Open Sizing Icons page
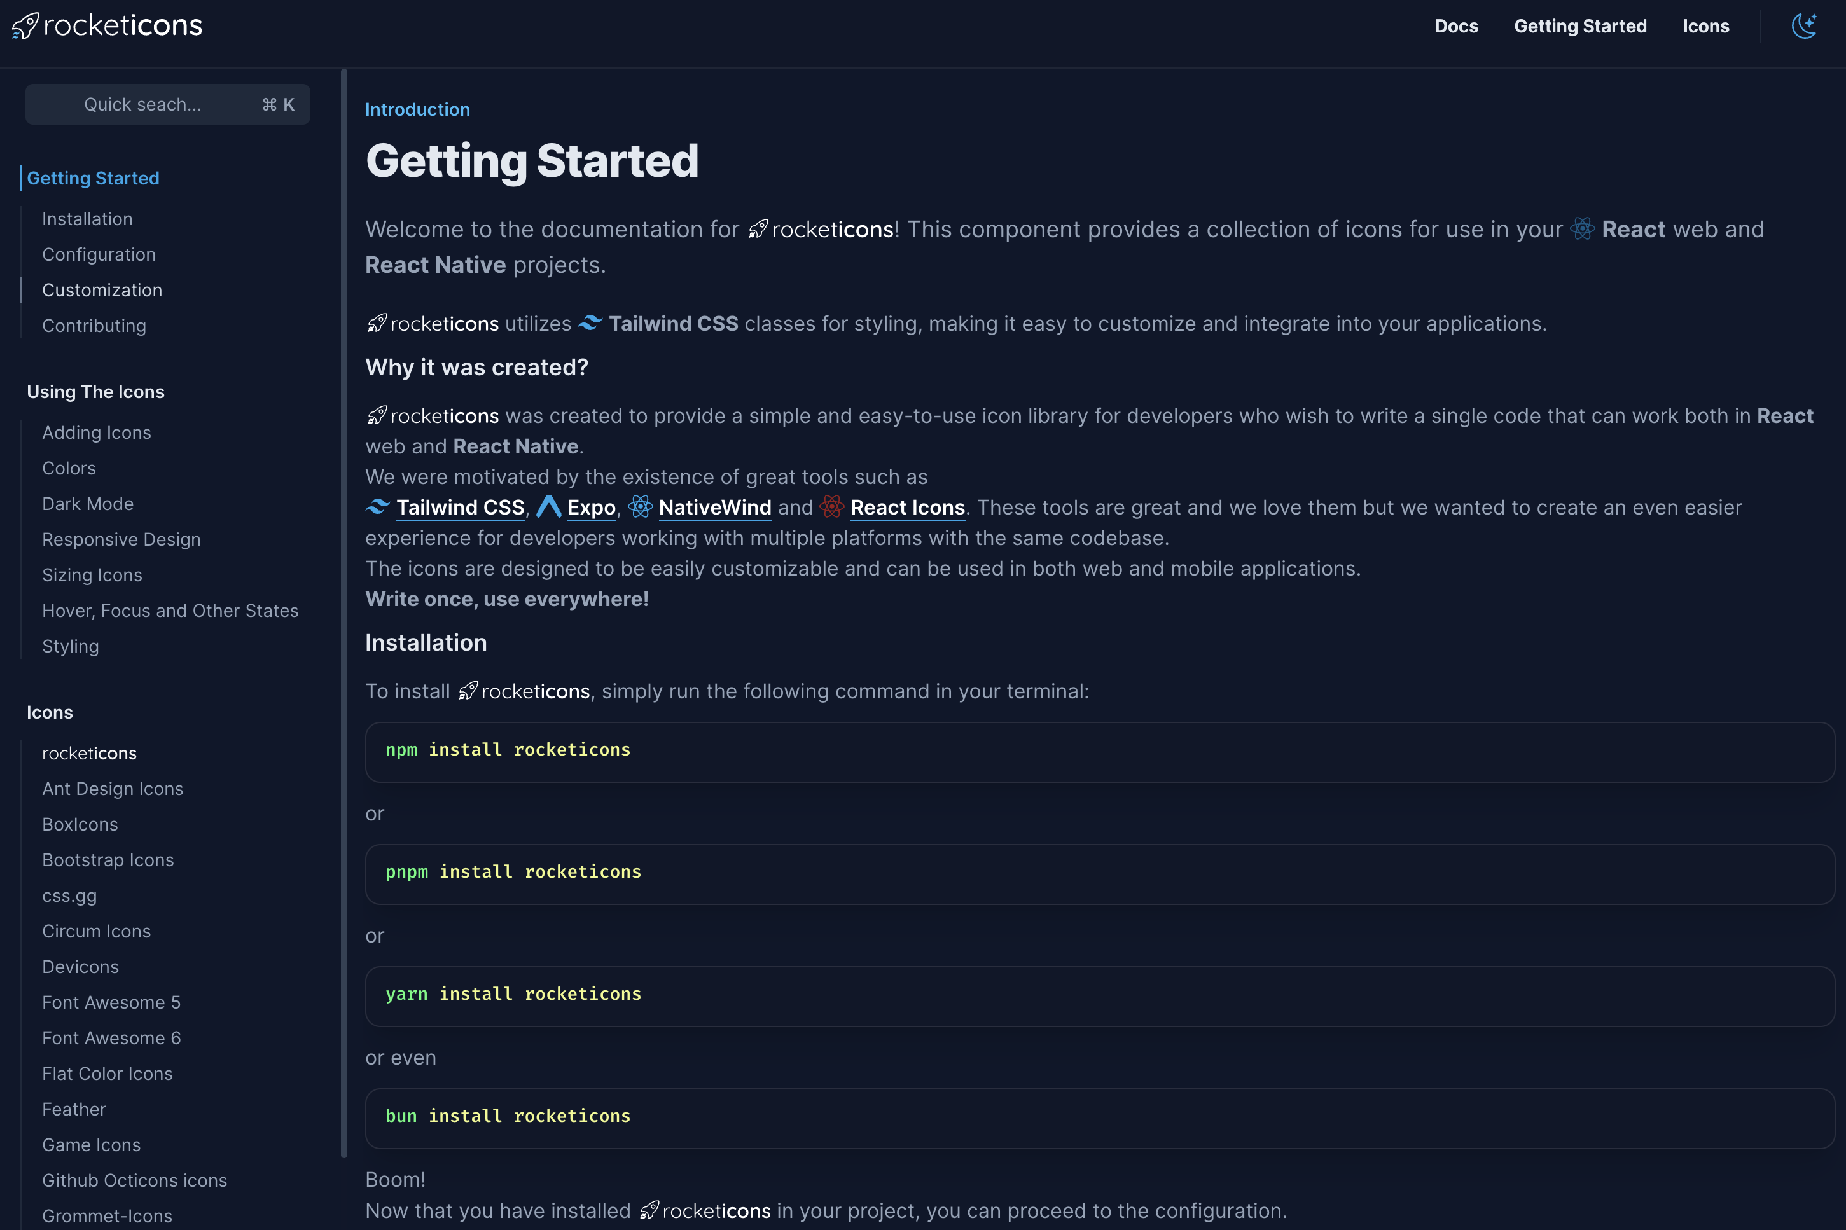1846x1230 pixels. 93,575
